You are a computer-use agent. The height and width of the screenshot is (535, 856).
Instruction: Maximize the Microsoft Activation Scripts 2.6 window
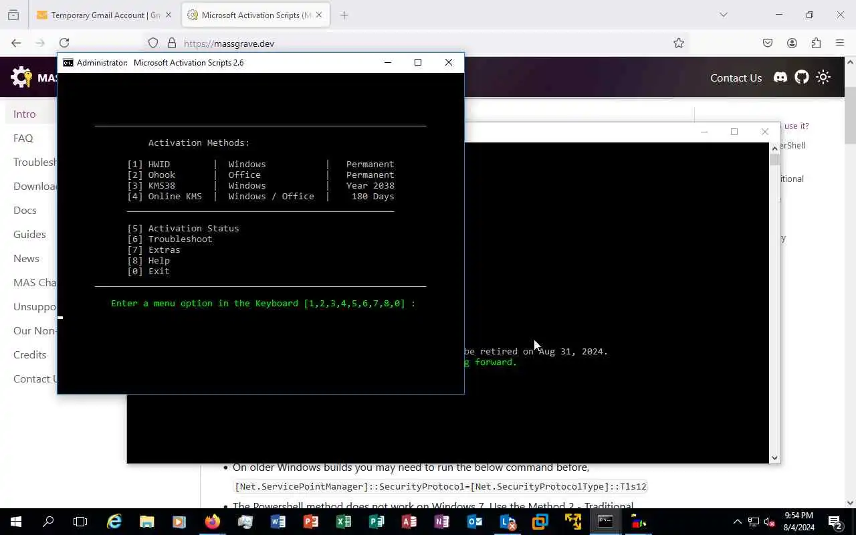[418, 62]
